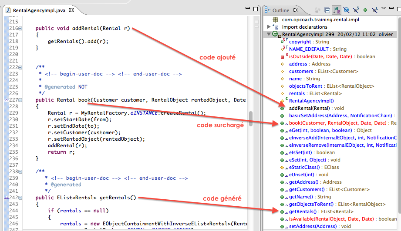Click protected field icon beside rentals
The height and width of the screenshot is (231, 401).
click(x=282, y=94)
